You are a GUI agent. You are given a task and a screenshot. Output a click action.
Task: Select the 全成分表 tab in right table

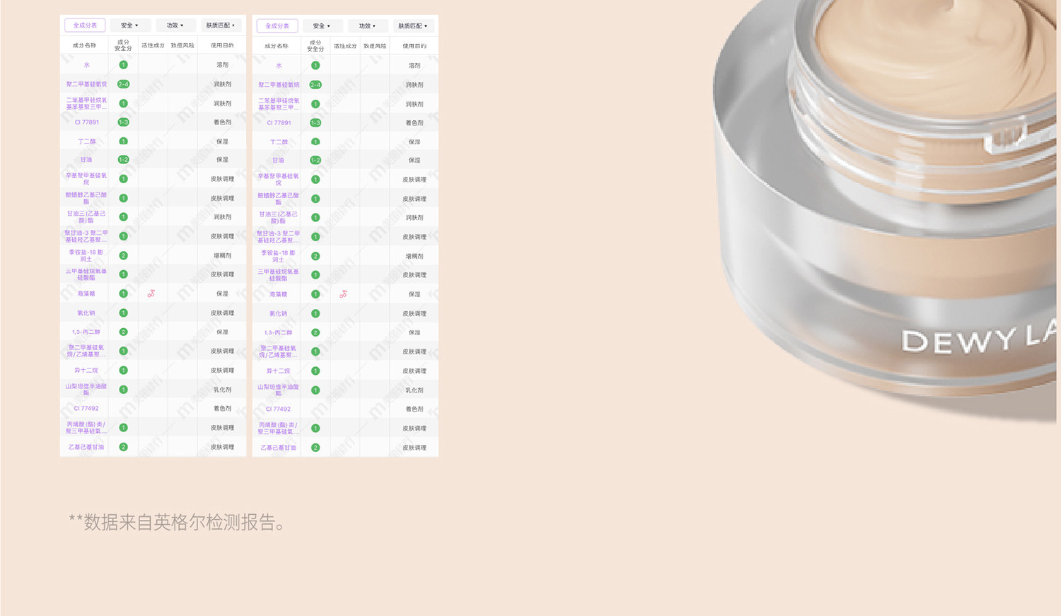(277, 26)
